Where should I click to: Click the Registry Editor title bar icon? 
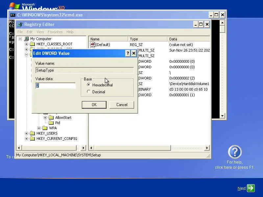click(x=20, y=24)
